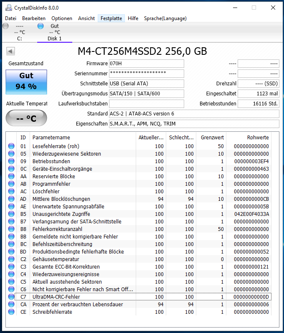This screenshot has height=333, width=284.
Task: Click the status orb of Geräte-Einschaltvorgänge
Action: pos(11,169)
